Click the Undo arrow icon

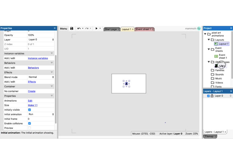[x=79, y=28]
